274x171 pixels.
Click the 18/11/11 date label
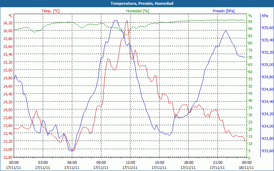point(246,168)
